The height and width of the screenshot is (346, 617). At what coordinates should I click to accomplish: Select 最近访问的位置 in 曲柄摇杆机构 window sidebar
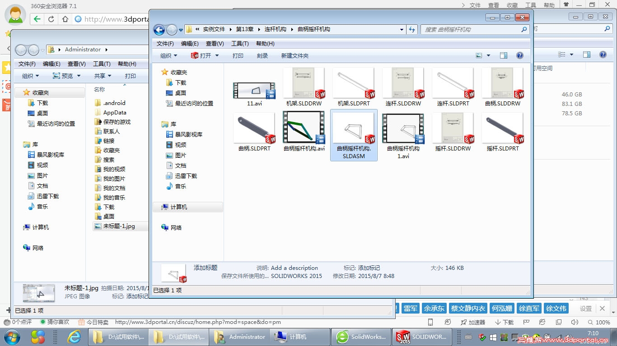189,103
